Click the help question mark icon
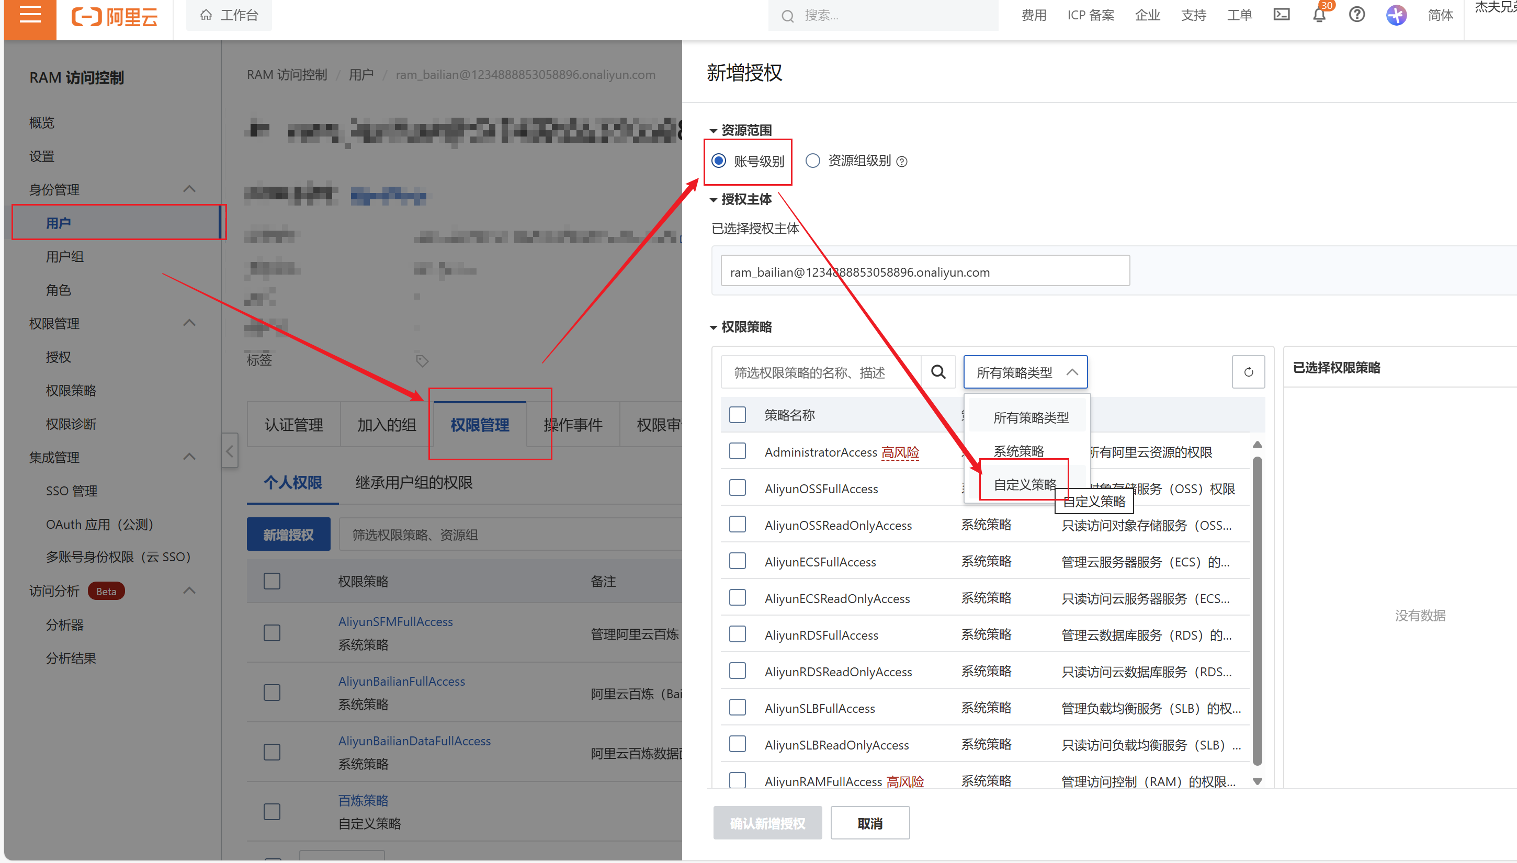 click(x=1356, y=15)
